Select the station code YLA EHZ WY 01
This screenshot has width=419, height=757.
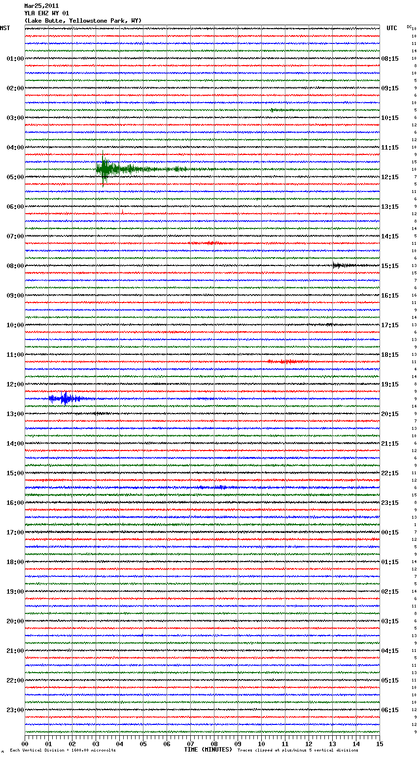point(47,13)
